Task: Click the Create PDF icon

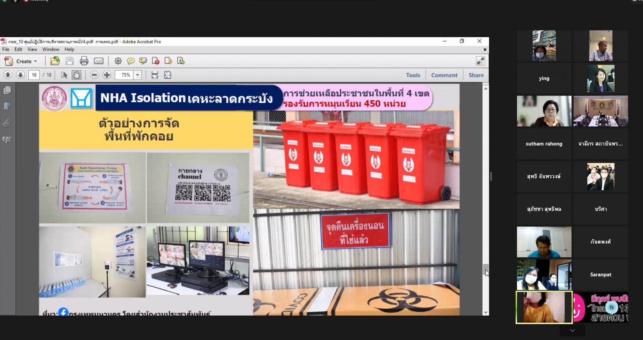Action: [9, 61]
